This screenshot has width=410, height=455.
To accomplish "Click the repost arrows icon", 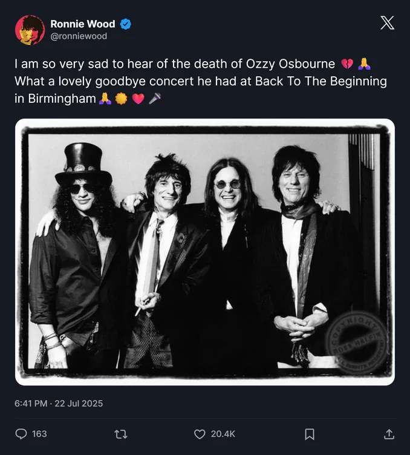I will [x=121, y=434].
